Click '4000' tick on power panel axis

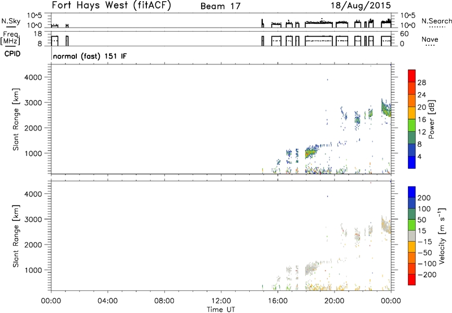[33, 77]
